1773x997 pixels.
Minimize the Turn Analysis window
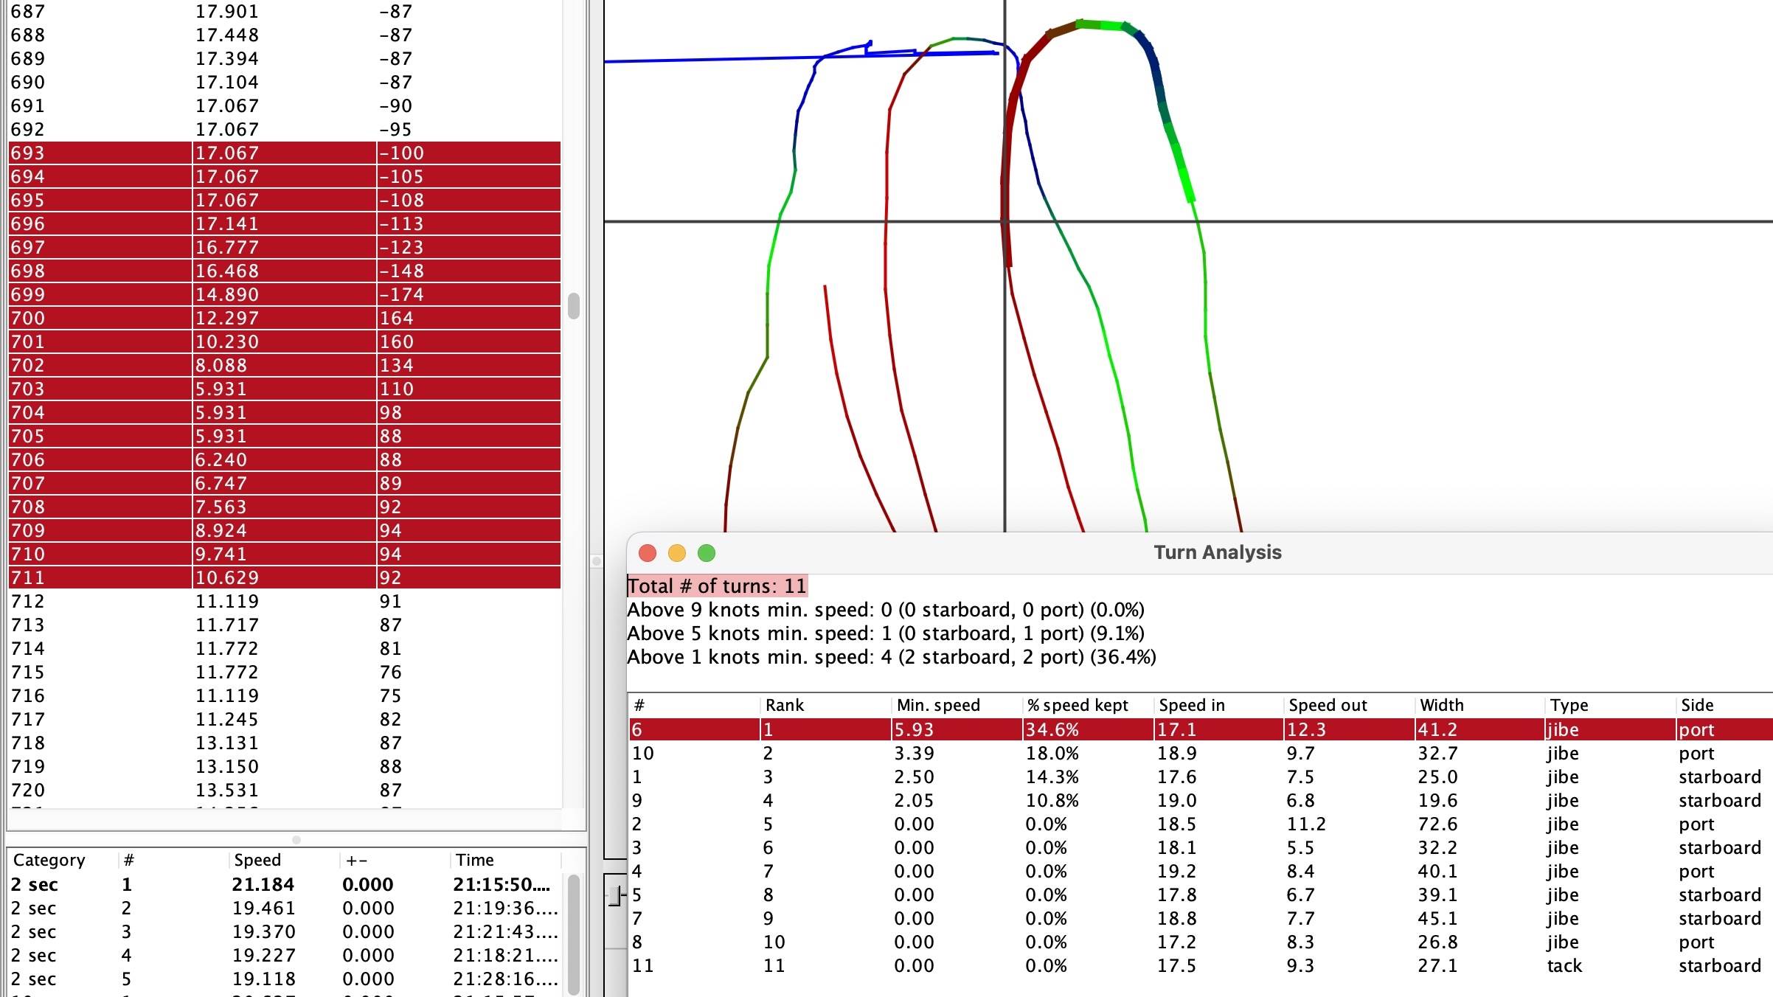tap(677, 552)
